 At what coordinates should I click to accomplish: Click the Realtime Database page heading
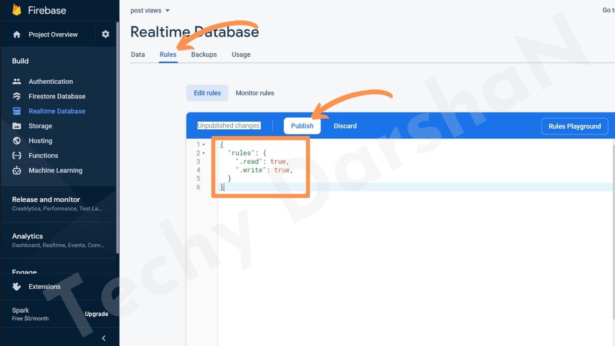(195, 32)
